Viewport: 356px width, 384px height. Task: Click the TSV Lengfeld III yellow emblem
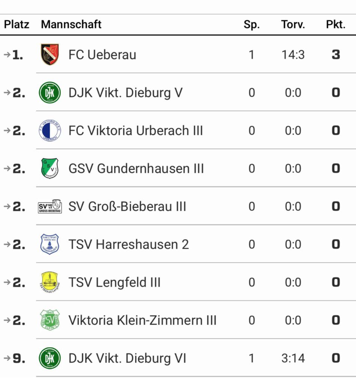pos(50,282)
